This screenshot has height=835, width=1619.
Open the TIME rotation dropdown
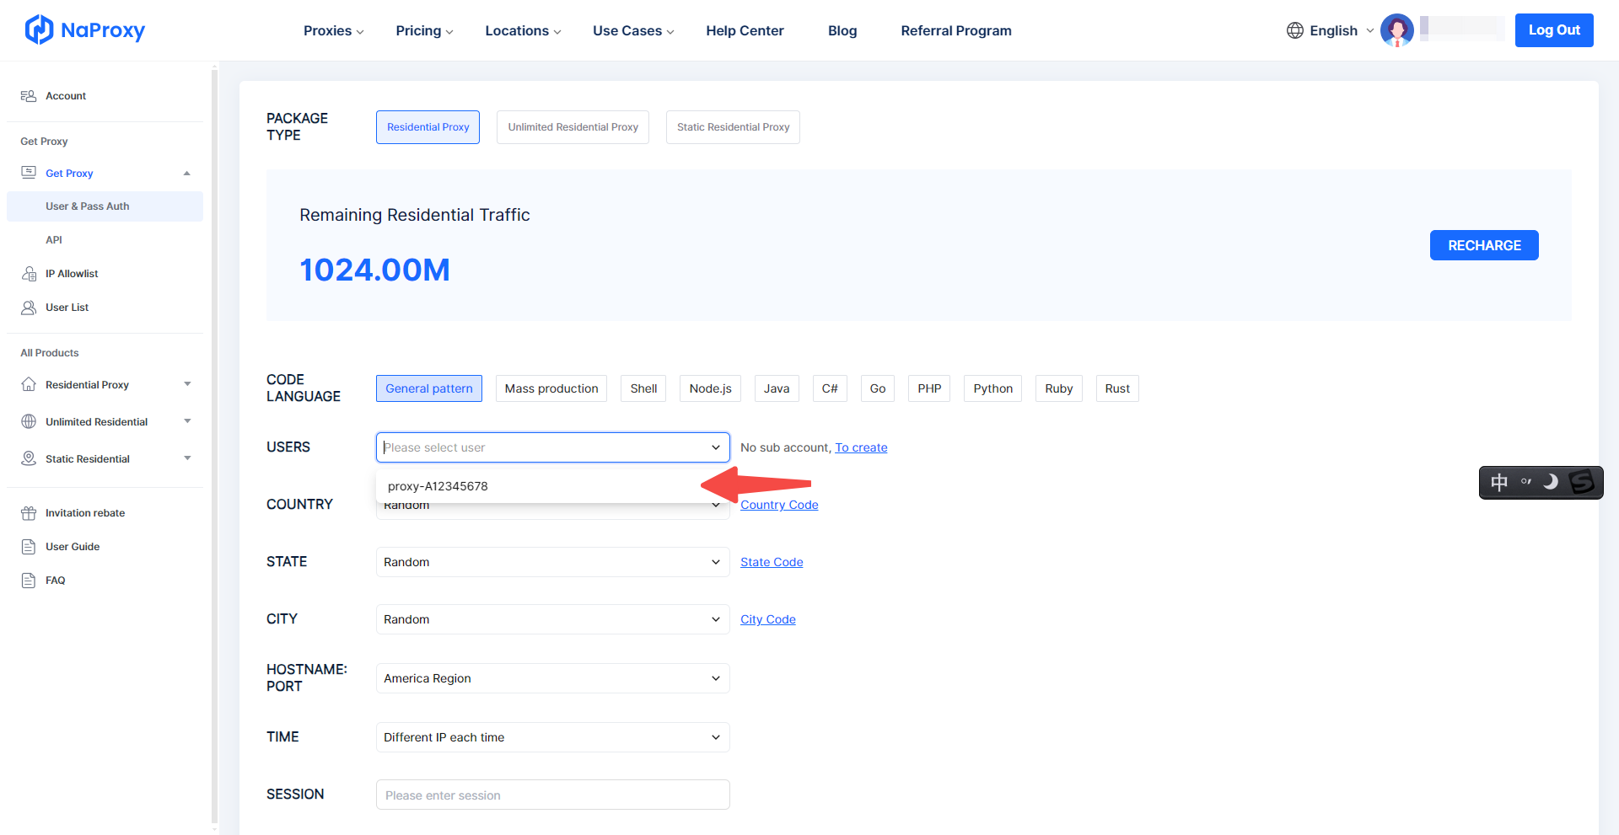[x=552, y=737]
